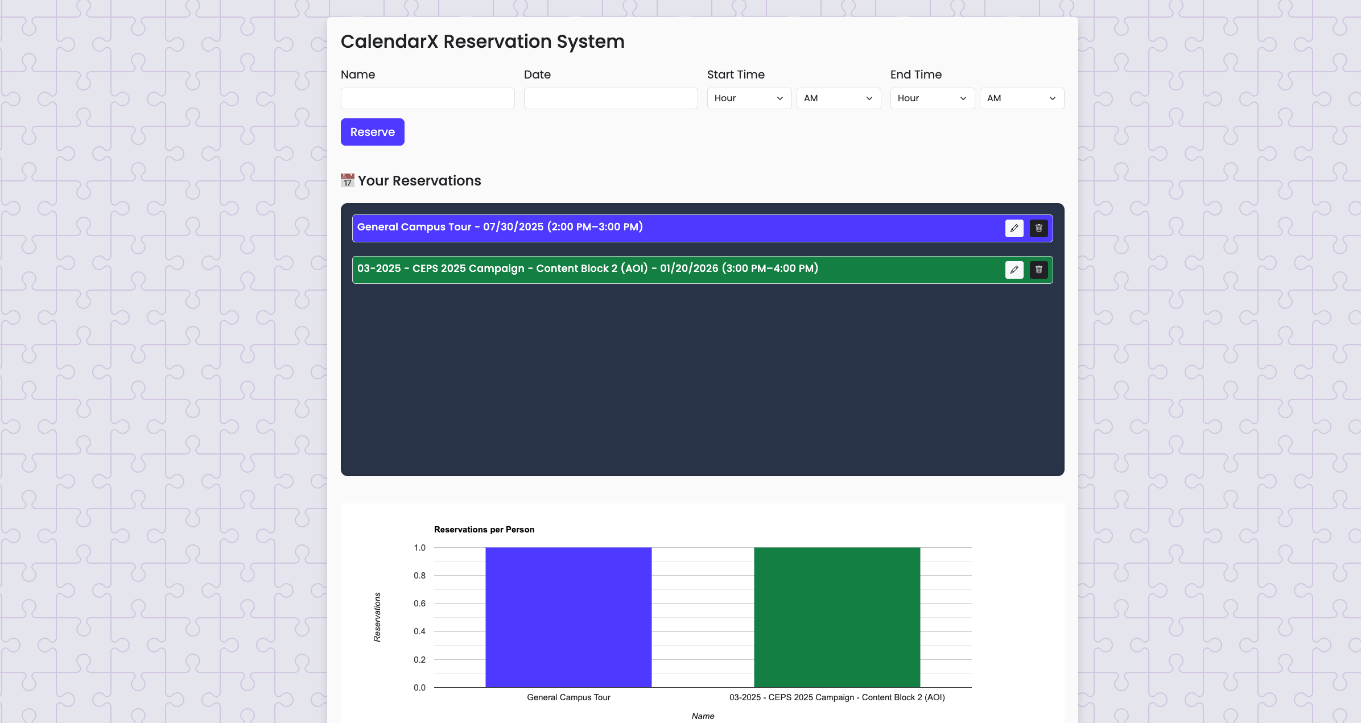This screenshot has height=723, width=1361.
Task: Open the Start Time hour dropdown
Action: [749, 98]
